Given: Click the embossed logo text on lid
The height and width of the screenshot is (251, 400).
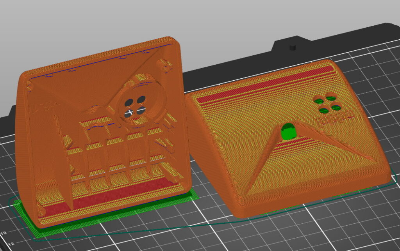Looking at the screenshot, I should (x=335, y=118).
